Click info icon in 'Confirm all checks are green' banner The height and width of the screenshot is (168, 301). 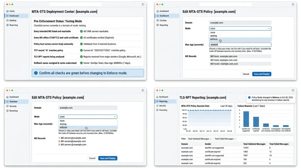pos(36,73)
